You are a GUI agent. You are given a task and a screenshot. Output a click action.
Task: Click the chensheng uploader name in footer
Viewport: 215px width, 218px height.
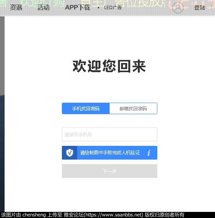34,215
